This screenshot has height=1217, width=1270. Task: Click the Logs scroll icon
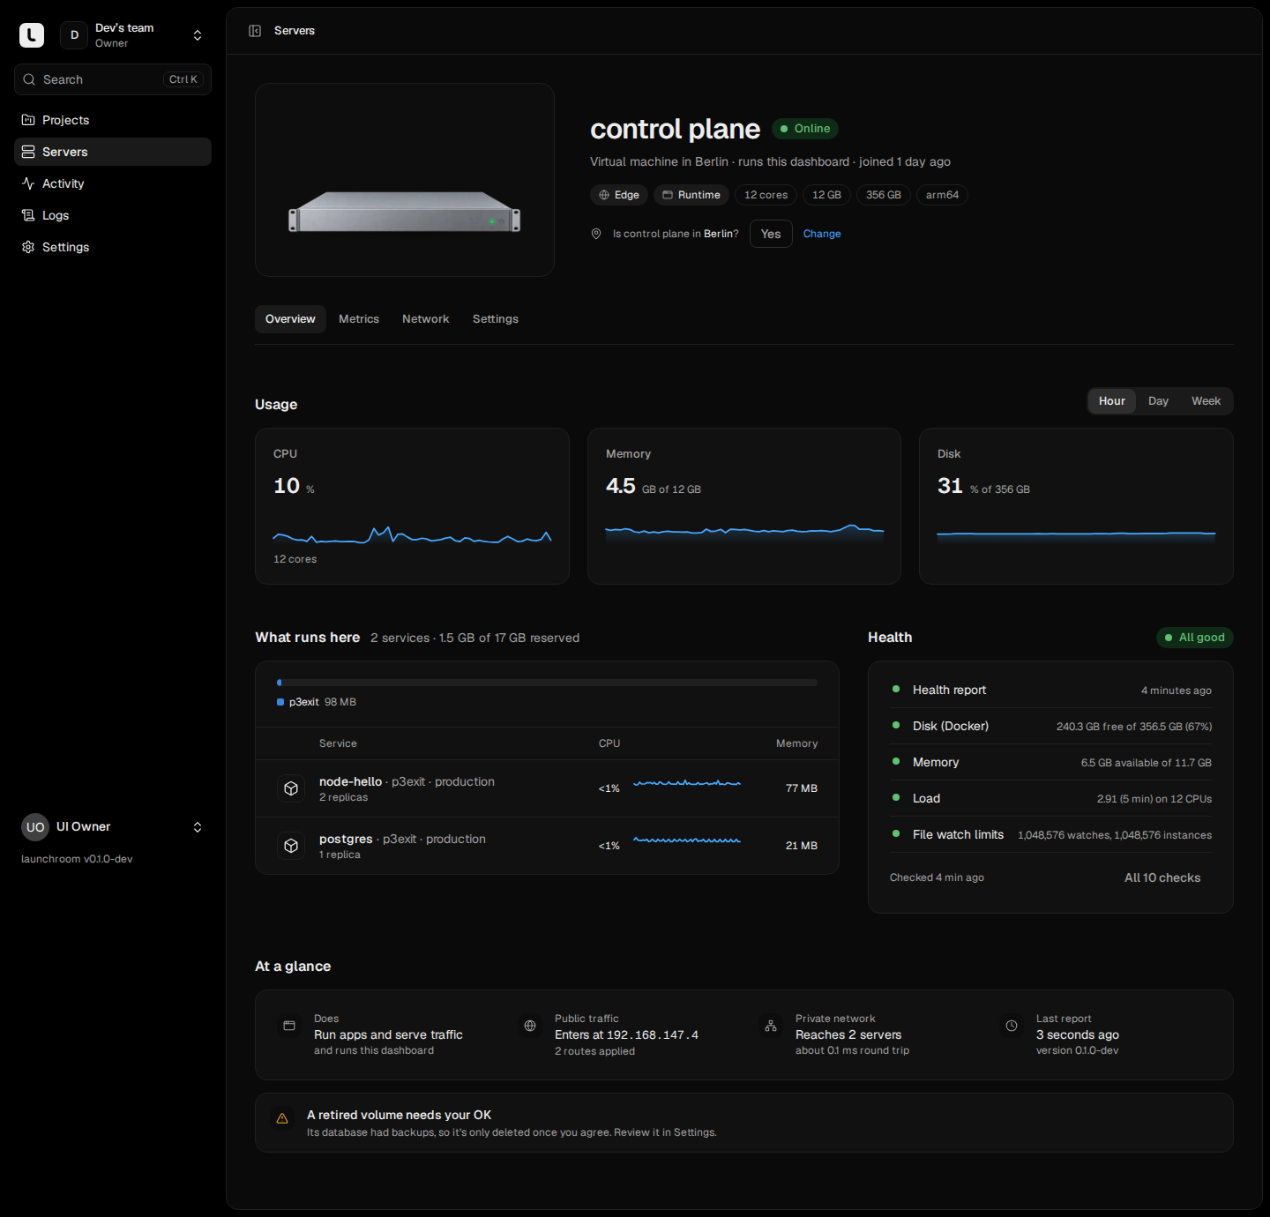28,215
